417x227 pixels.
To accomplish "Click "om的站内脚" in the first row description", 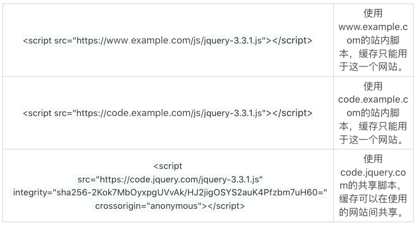I will point(372,40).
